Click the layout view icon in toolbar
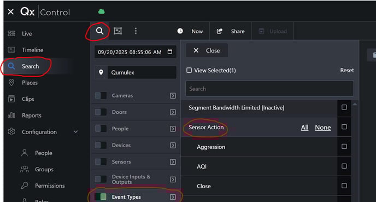Viewport: 376px width, 202px height. click(x=117, y=31)
